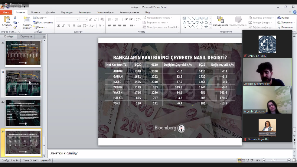Align text right
Screen dimensions: 297x167
click(120, 26)
